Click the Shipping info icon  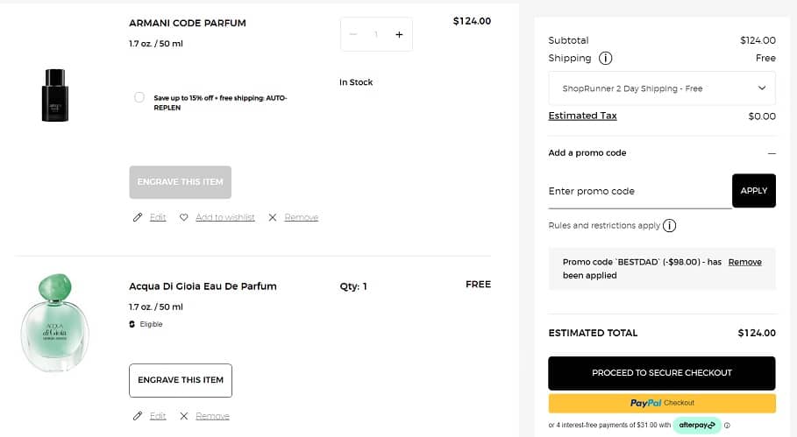605,59
